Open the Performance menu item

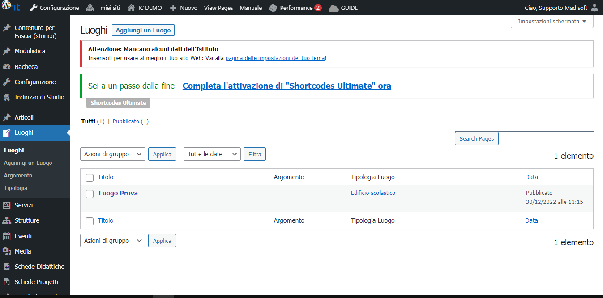tap(296, 8)
